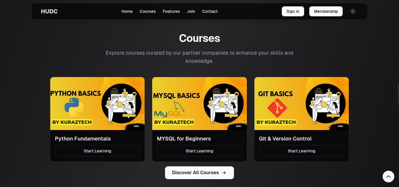This screenshot has width=399, height=187.
Task: Go to Courses in navigation bar
Action: tap(148, 11)
